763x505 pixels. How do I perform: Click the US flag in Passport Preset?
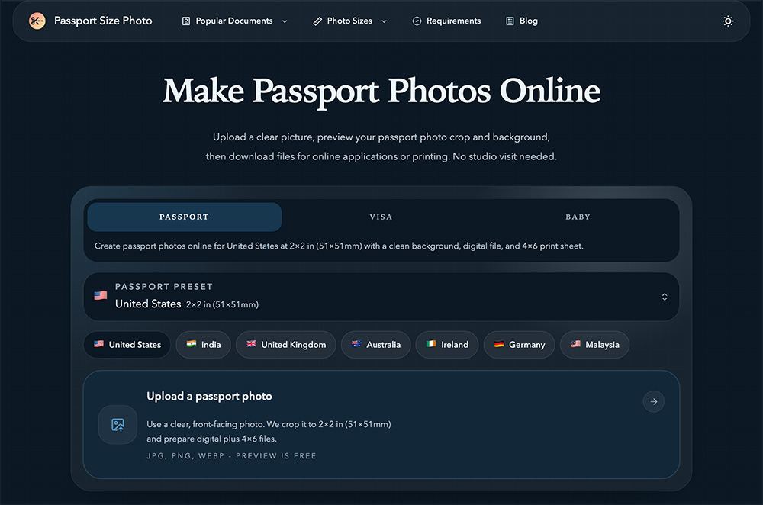(x=101, y=295)
